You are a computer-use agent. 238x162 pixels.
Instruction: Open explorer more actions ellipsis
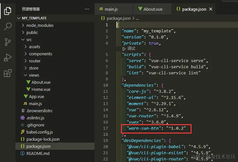[x=87, y=9]
